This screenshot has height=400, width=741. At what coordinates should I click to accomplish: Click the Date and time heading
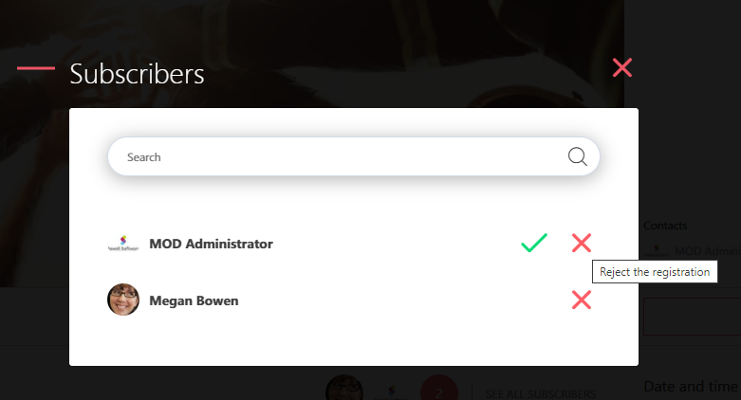pos(691,387)
